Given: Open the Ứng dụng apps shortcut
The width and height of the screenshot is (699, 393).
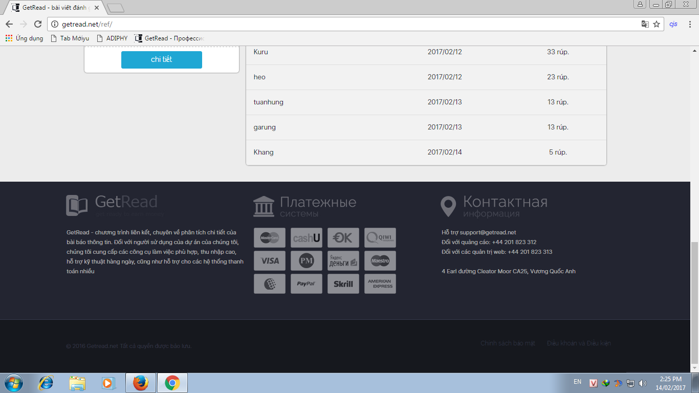Looking at the screenshot, I should coord(25,38).
